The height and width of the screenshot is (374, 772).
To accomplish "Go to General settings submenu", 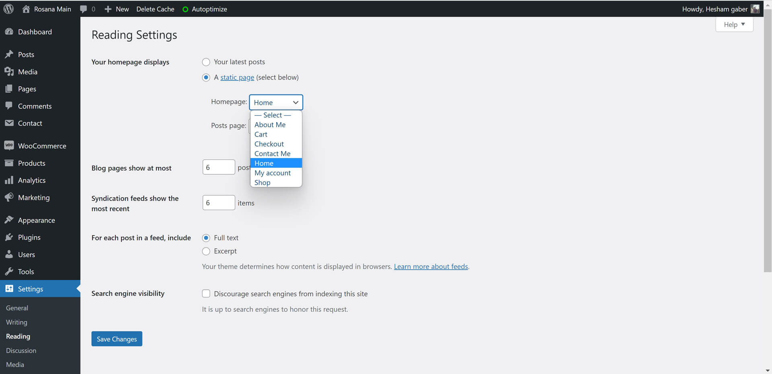I will (x=17, y=308).
